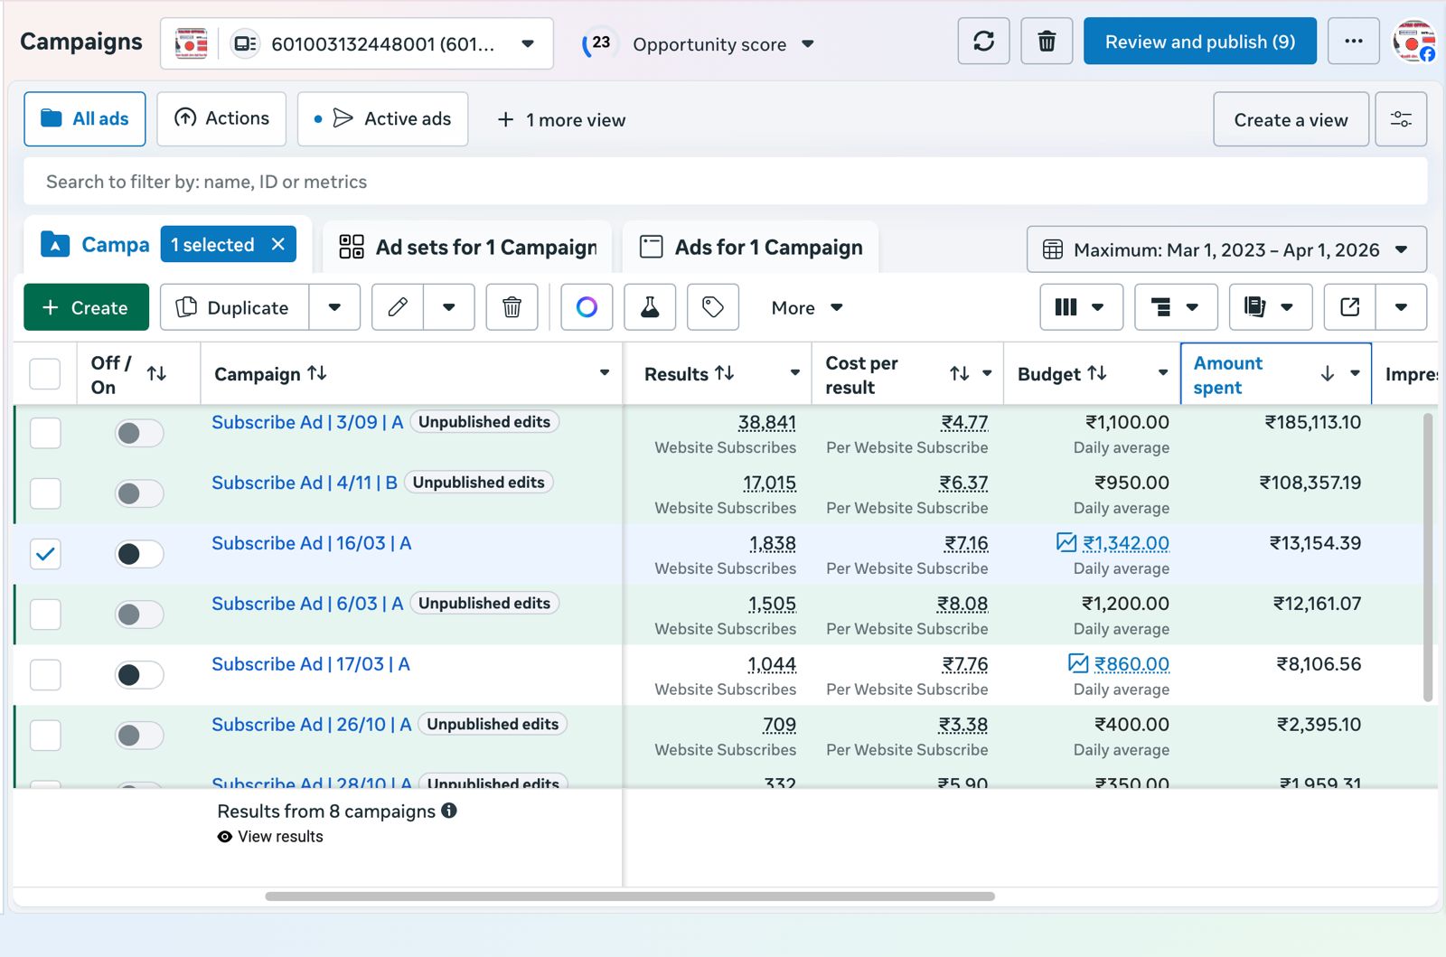Expand the edit pencil dropdown arrow
Image resolution: width=1446 pixels, height=957 pixels.
[448, 307]
